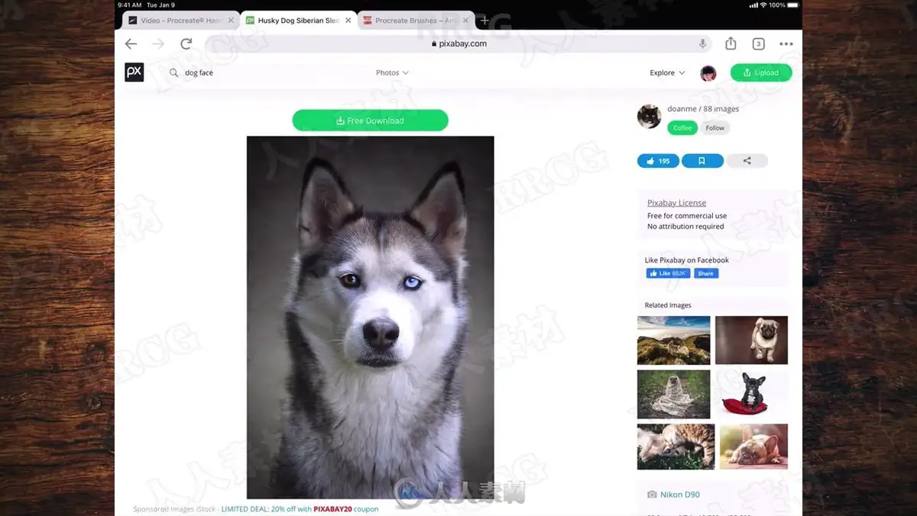
Task: Open related image of dog and cat
Action: click(x=676, y=447)
